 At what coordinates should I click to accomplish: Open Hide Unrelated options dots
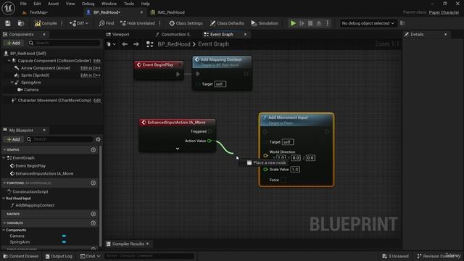[x=159, y=23]
